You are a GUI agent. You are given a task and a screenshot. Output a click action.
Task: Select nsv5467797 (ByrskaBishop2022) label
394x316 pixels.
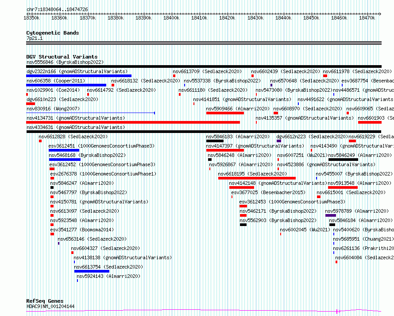click(89, 192)
